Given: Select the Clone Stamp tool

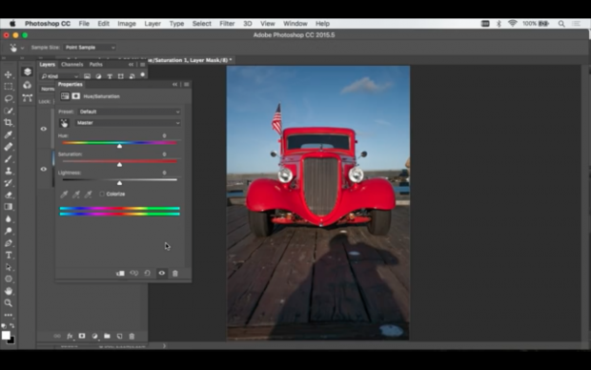Looking at the screenshot, I should (8, 171).
